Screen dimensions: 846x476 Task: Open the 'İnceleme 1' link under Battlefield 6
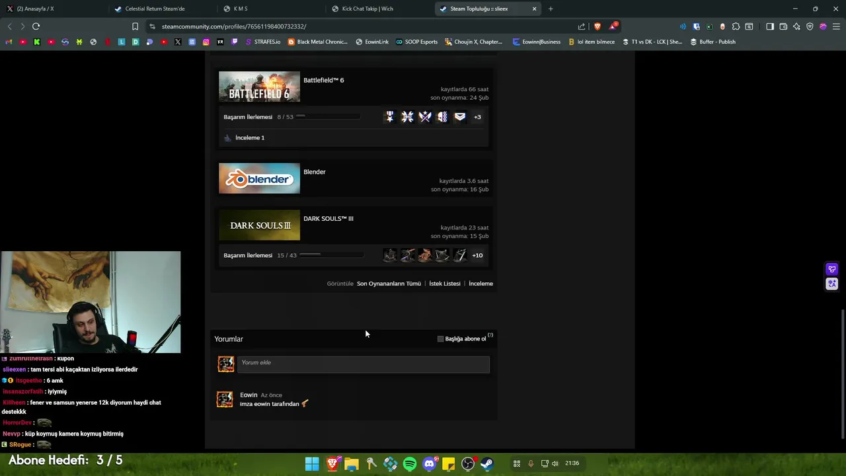[x=250, y=138]
